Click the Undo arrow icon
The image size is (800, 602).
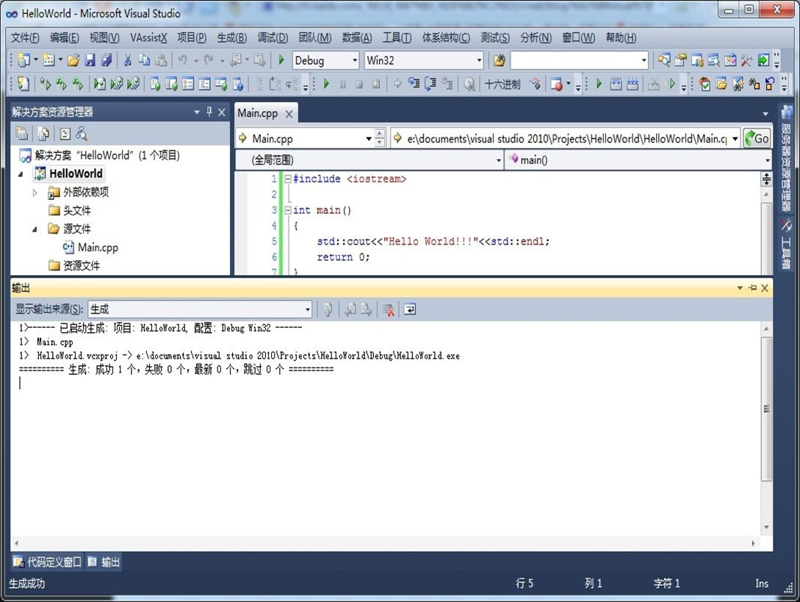[x=183, y=60]
